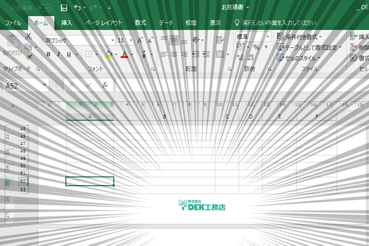
Task: Click the percent style icon
Action: (x=256, y=47)
